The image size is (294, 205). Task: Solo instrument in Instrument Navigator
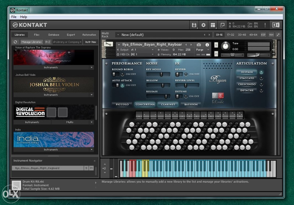(x=86, y=168)
